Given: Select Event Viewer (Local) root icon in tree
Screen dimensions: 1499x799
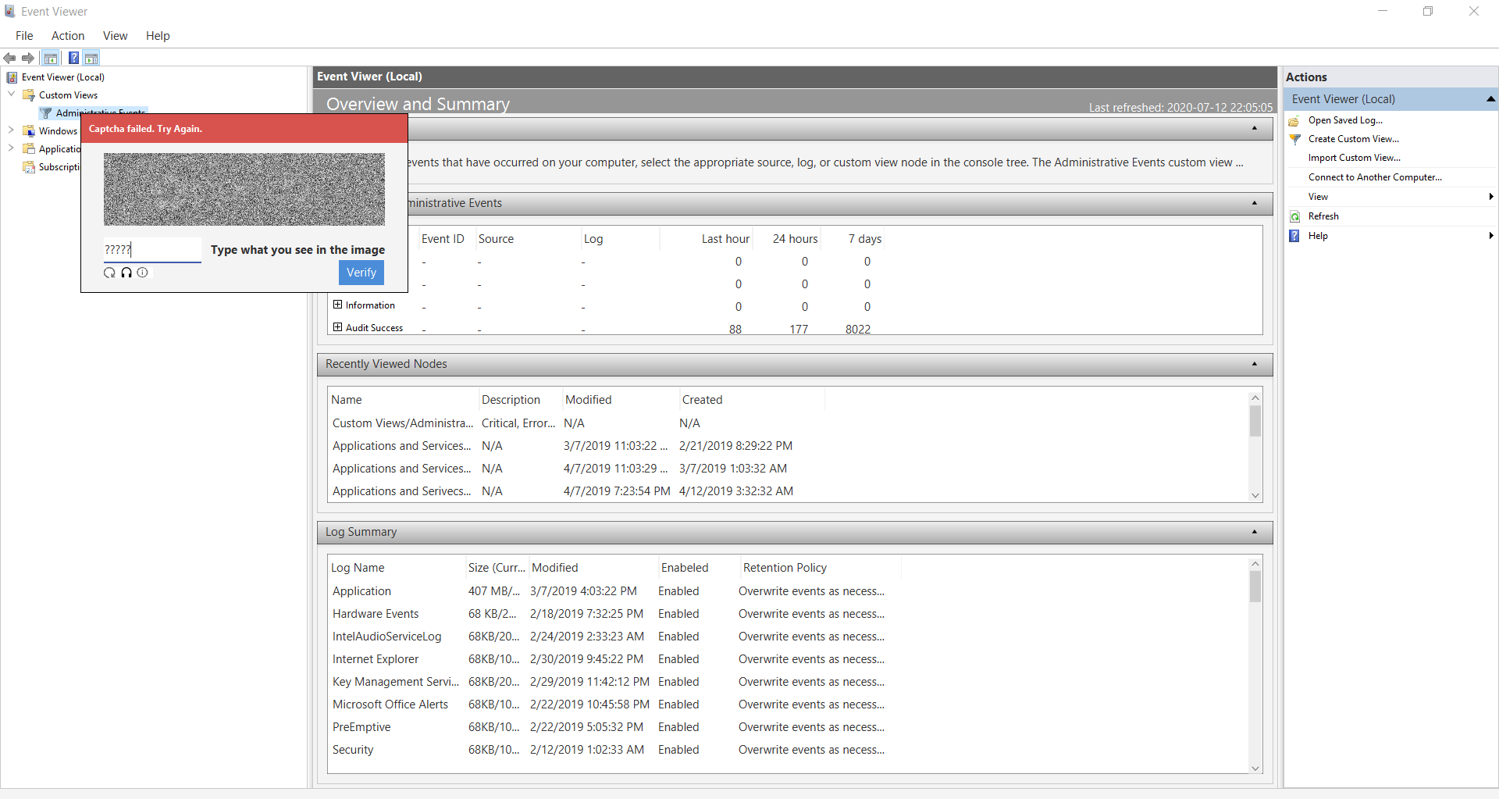Looking at the screenshot, I should coord(12,77).
